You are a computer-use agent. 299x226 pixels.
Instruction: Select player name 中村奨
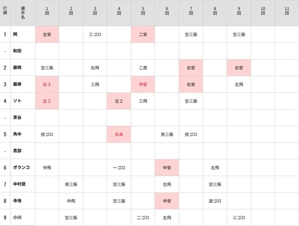(19, 184)
